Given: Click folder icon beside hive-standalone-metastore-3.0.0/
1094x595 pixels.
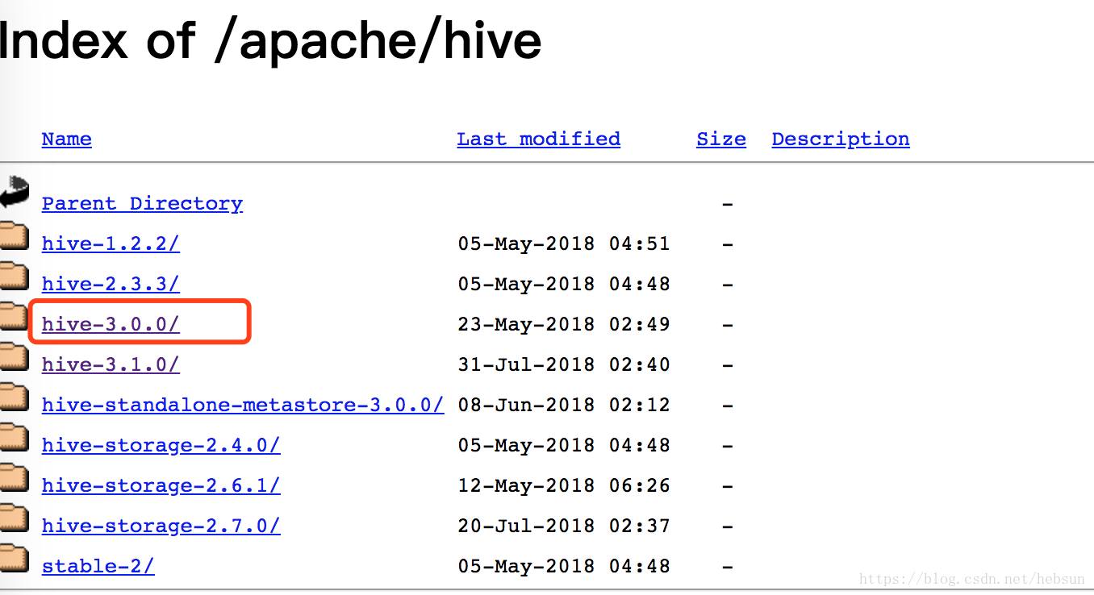Looking at the screenshot, I should point(14,397).
